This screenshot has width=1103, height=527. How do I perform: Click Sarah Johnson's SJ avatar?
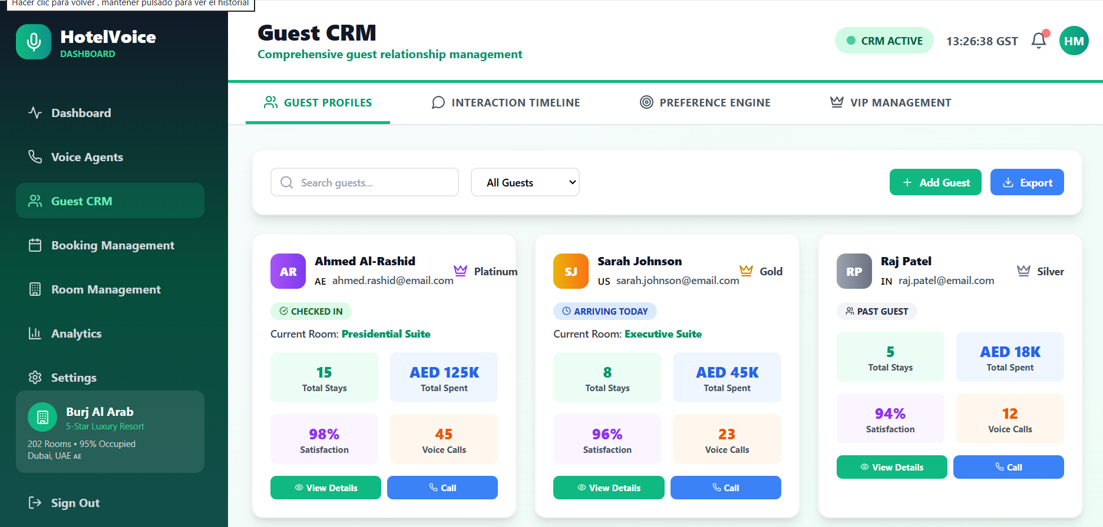point(570,271)
